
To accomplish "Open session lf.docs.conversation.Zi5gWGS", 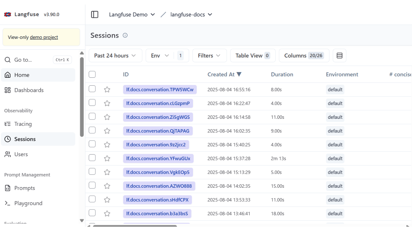I will (x=158, y=117).
